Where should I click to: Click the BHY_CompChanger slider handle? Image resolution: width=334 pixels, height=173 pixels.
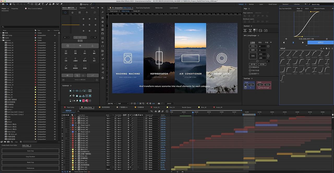[x=257, y=61]
